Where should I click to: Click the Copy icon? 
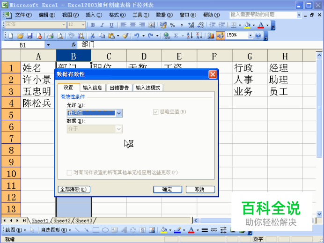[102, 36]
